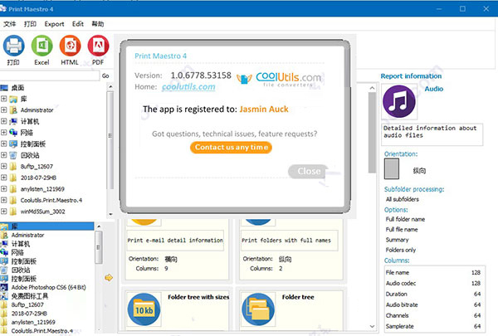This screenshot has width=498, height=336.
Task: Click the Contact us any time button
Action: click(232, 148)
